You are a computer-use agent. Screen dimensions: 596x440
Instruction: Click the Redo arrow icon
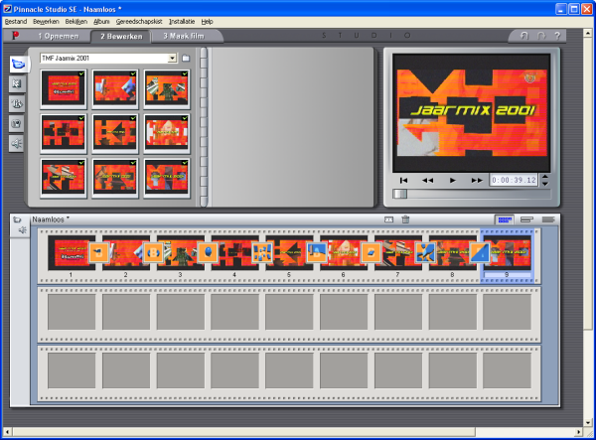pyautogui.click(x=541, y=36)
